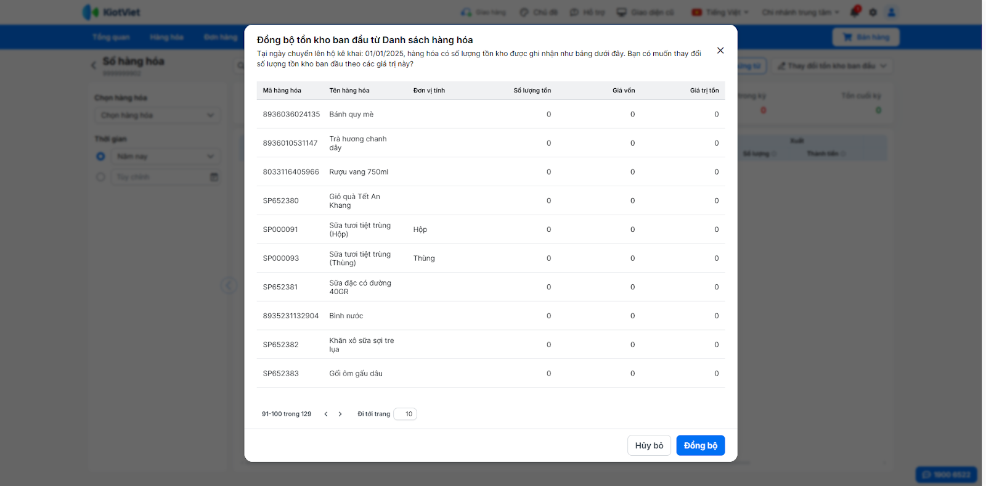Viewport: 986px width, 486px height.
Task: Close the Đồng bộ tồn kho dialog
Action: point(720,51)
